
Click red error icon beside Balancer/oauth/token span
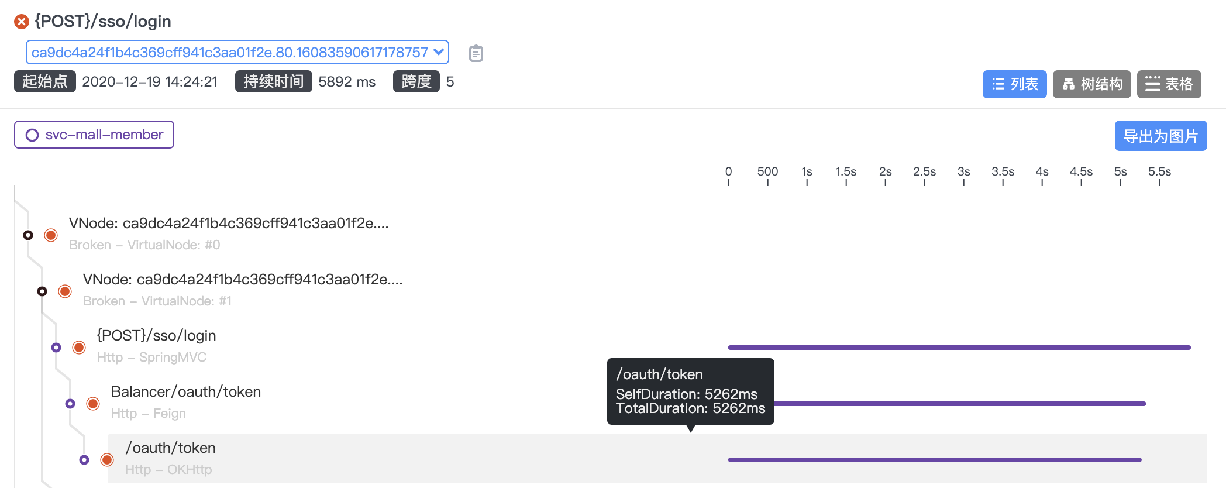pyautogui.click(x=93, y=404)
